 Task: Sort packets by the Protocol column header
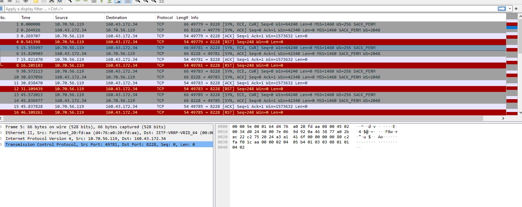pos(165,18)
